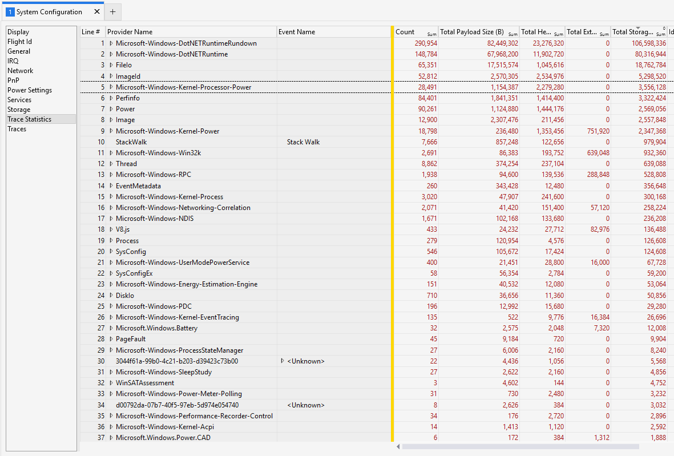Select Microsoft-Windows-Networking-Correlation row text

(x=183, y=208)
